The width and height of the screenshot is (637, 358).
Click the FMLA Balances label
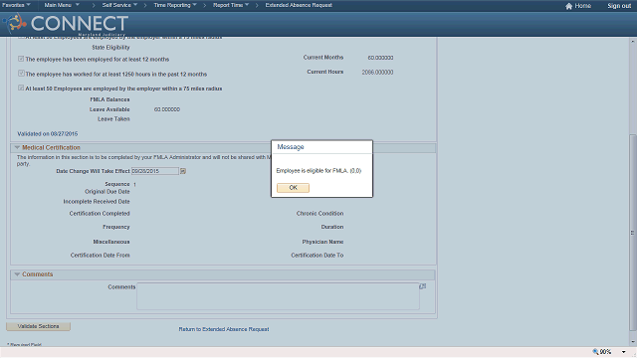(109, 99)
